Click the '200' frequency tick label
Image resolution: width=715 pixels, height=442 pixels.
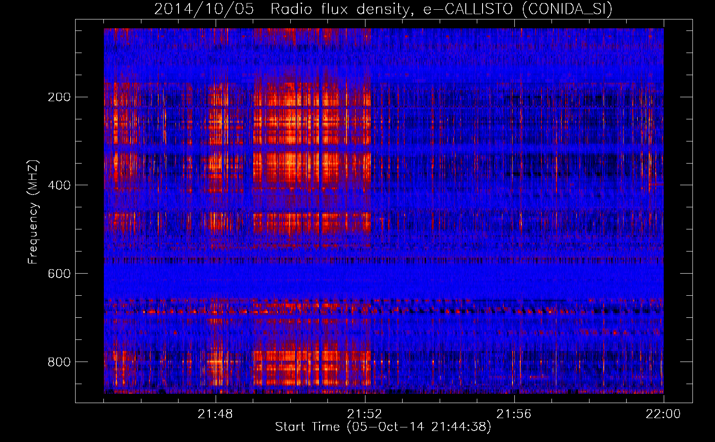coord(59,97)
